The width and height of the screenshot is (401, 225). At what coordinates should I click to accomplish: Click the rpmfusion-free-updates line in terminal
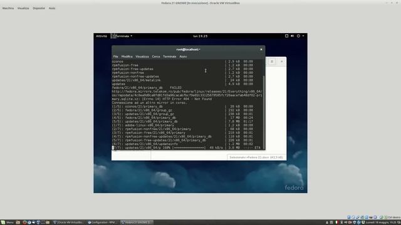point(132,69)
